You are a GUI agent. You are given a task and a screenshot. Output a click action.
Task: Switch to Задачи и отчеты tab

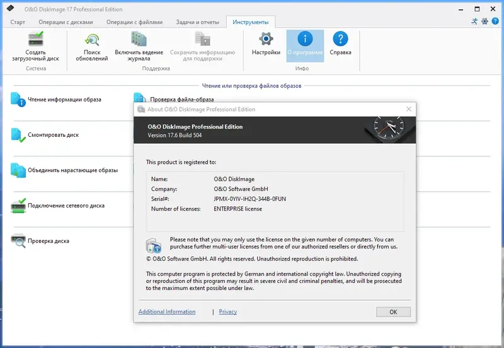click(197, 22)
